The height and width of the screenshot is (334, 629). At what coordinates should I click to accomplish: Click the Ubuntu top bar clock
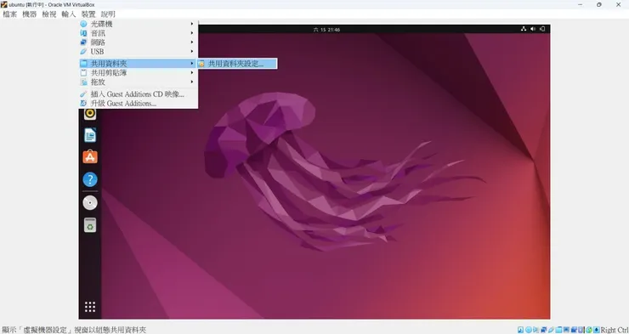coord(326,29)
